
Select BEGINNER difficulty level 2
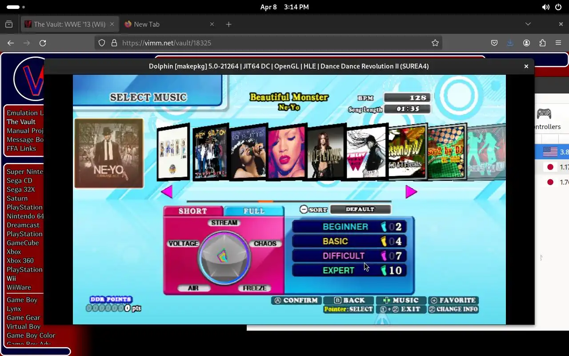(x=349, y=227)
